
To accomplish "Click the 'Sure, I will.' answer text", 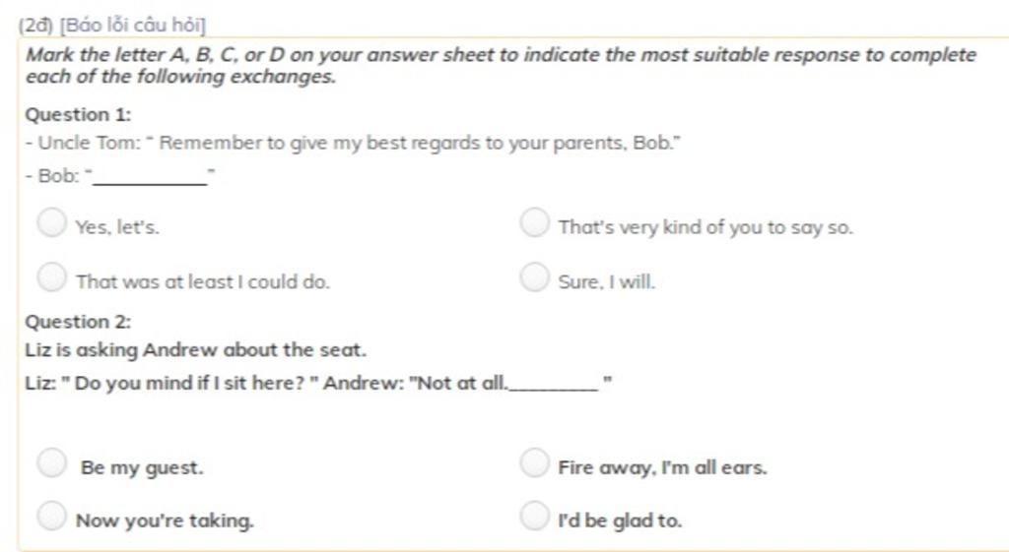I will pos(606,282).
